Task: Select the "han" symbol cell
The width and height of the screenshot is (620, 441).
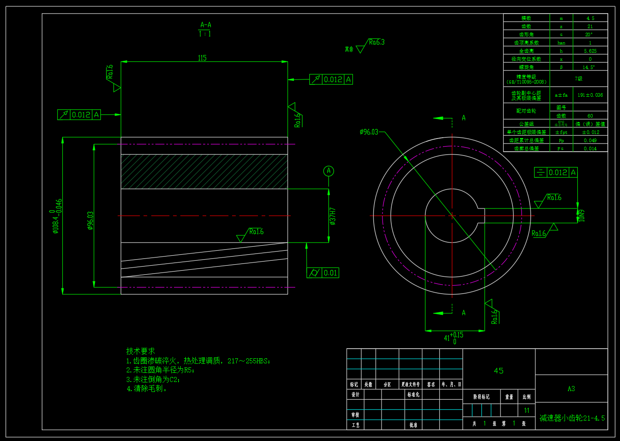Action: click(x=561, y=43)
